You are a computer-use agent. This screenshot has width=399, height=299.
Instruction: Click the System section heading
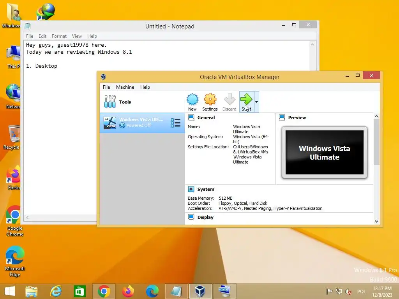(x=206, y=189)
